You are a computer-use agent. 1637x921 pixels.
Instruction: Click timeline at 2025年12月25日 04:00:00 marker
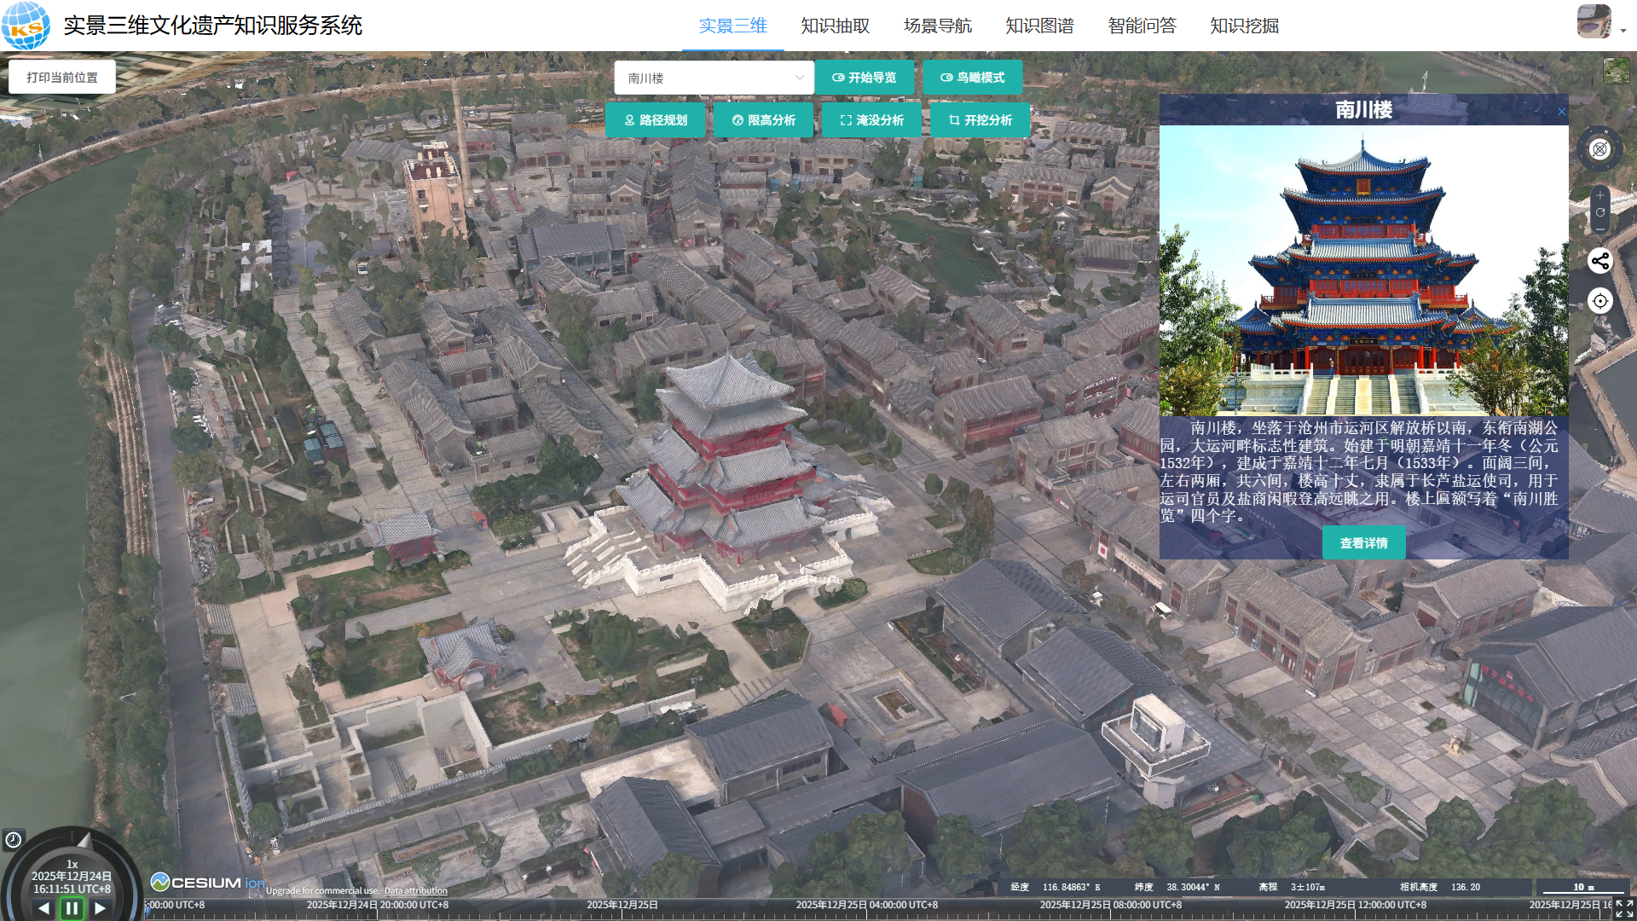coord(867,912)
